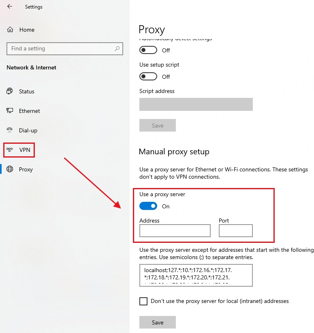This screenshot has width=314, height=333.
Task: Open the Ethernet settings page
Action: 29,111
